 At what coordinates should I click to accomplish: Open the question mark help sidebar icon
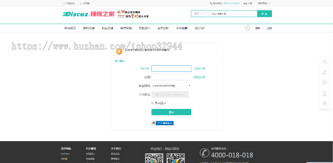tap(324, 83)
